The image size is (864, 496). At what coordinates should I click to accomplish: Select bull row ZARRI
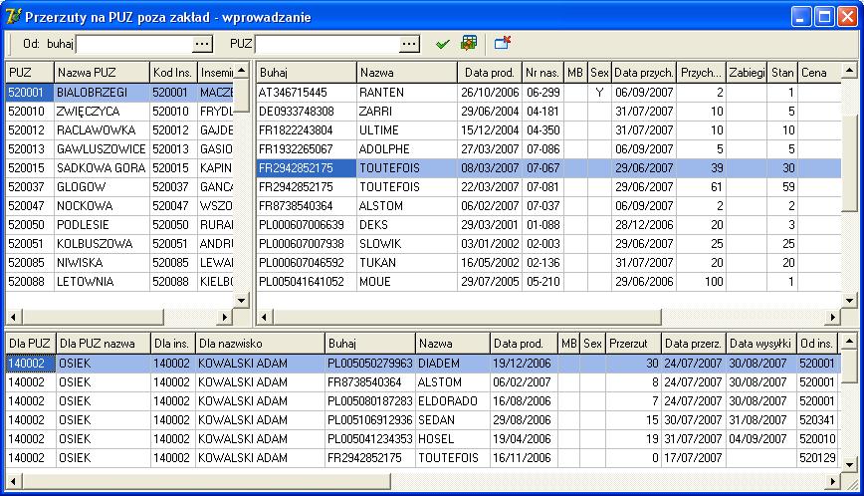pos(548,112)
